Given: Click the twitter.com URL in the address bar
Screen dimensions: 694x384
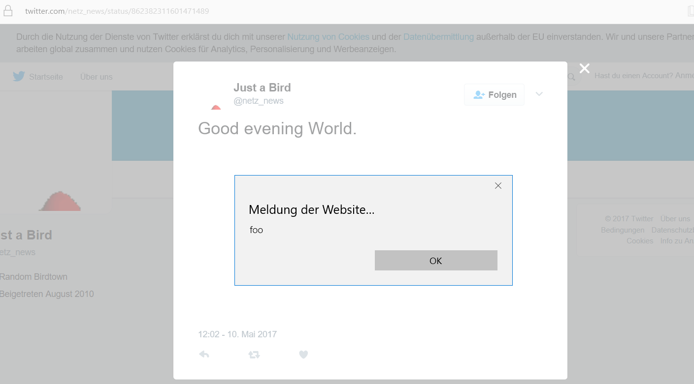Looking at the screenshot, I should coord(117,11).
